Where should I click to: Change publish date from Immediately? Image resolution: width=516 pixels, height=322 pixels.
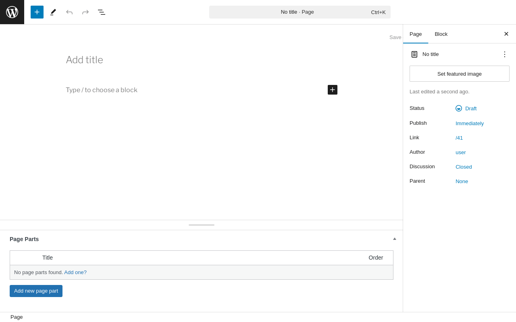point(470,123)
